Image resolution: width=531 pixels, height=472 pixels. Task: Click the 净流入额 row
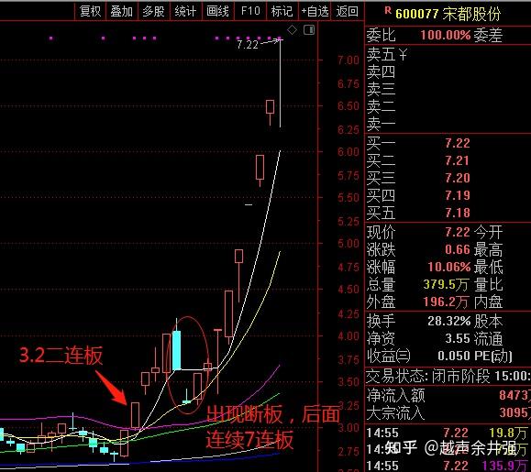(448, 395)
